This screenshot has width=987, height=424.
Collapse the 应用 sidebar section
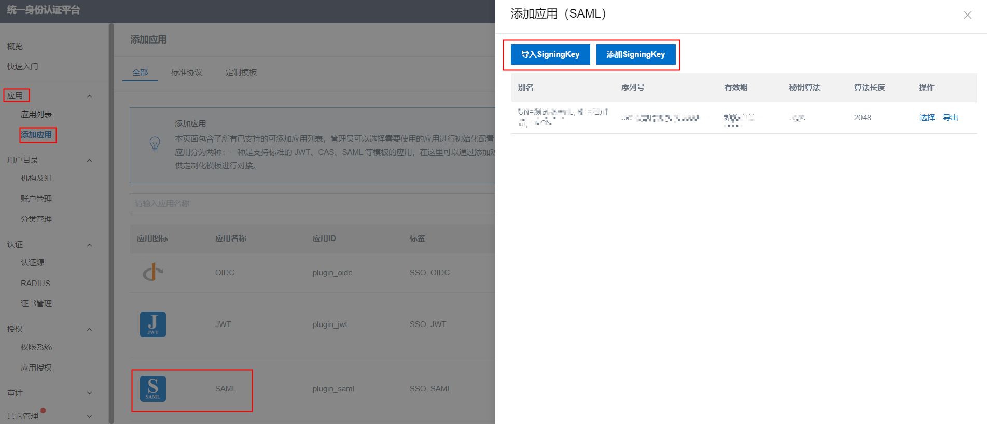[89, 96]
